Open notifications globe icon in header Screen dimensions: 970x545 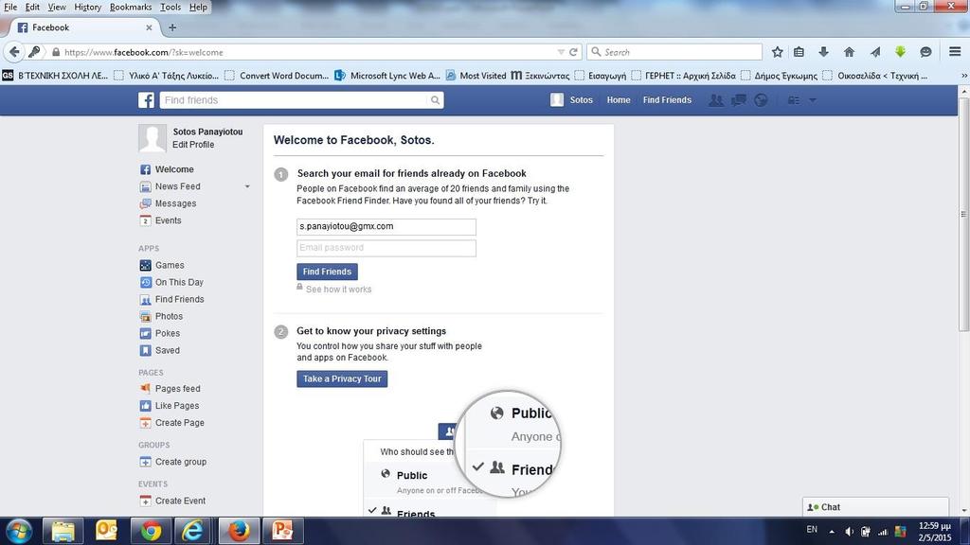pyautogui.click(x=761, y=100)
